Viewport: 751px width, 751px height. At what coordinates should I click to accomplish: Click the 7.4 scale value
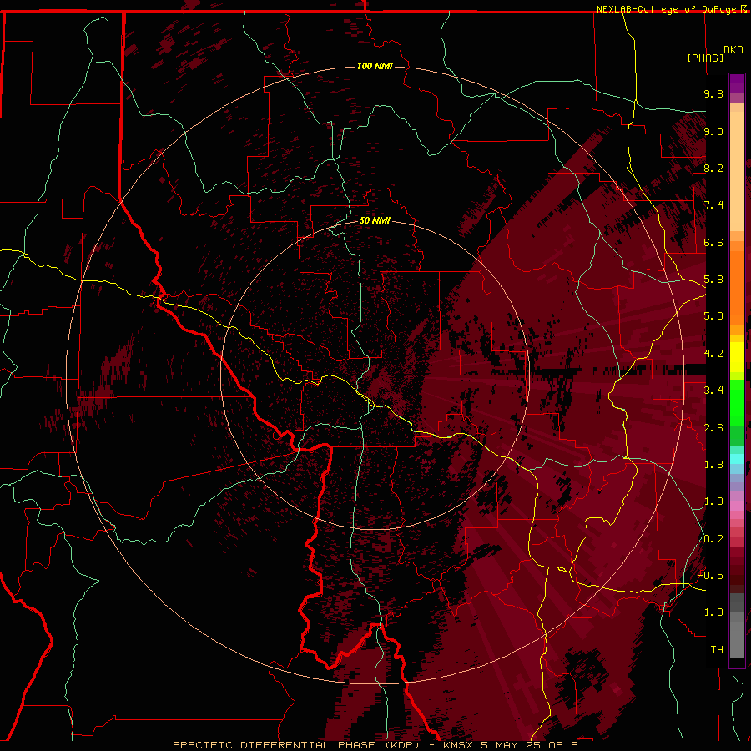tap(713, 205)
